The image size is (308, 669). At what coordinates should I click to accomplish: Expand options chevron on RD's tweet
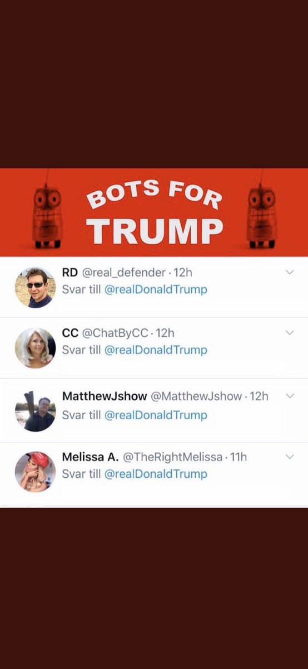pos(289,272)
